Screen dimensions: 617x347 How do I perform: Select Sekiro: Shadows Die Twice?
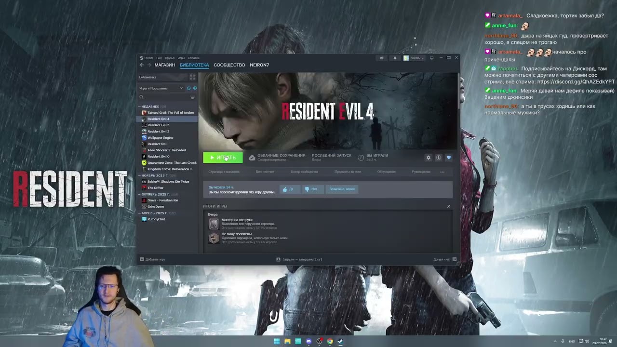pos(168,182)
